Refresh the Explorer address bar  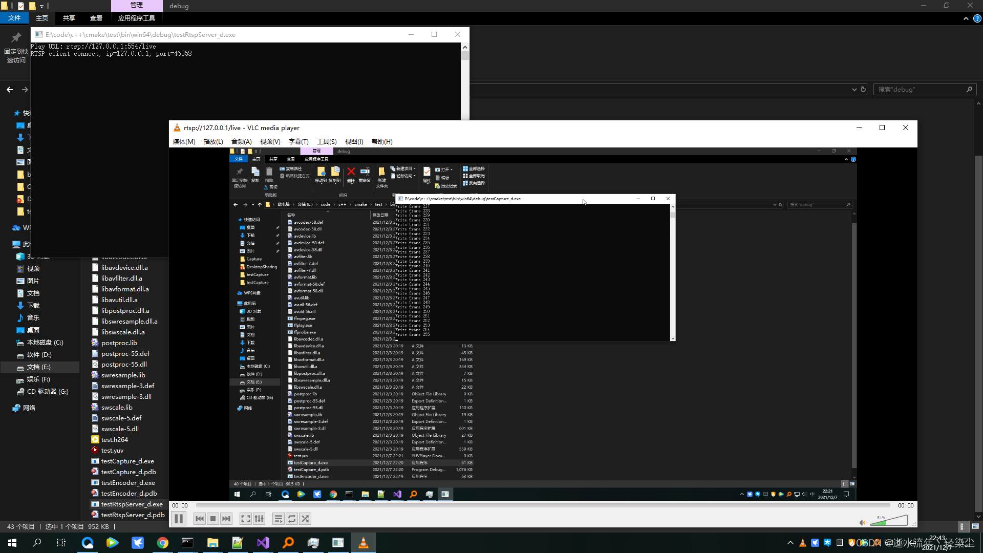863,90
